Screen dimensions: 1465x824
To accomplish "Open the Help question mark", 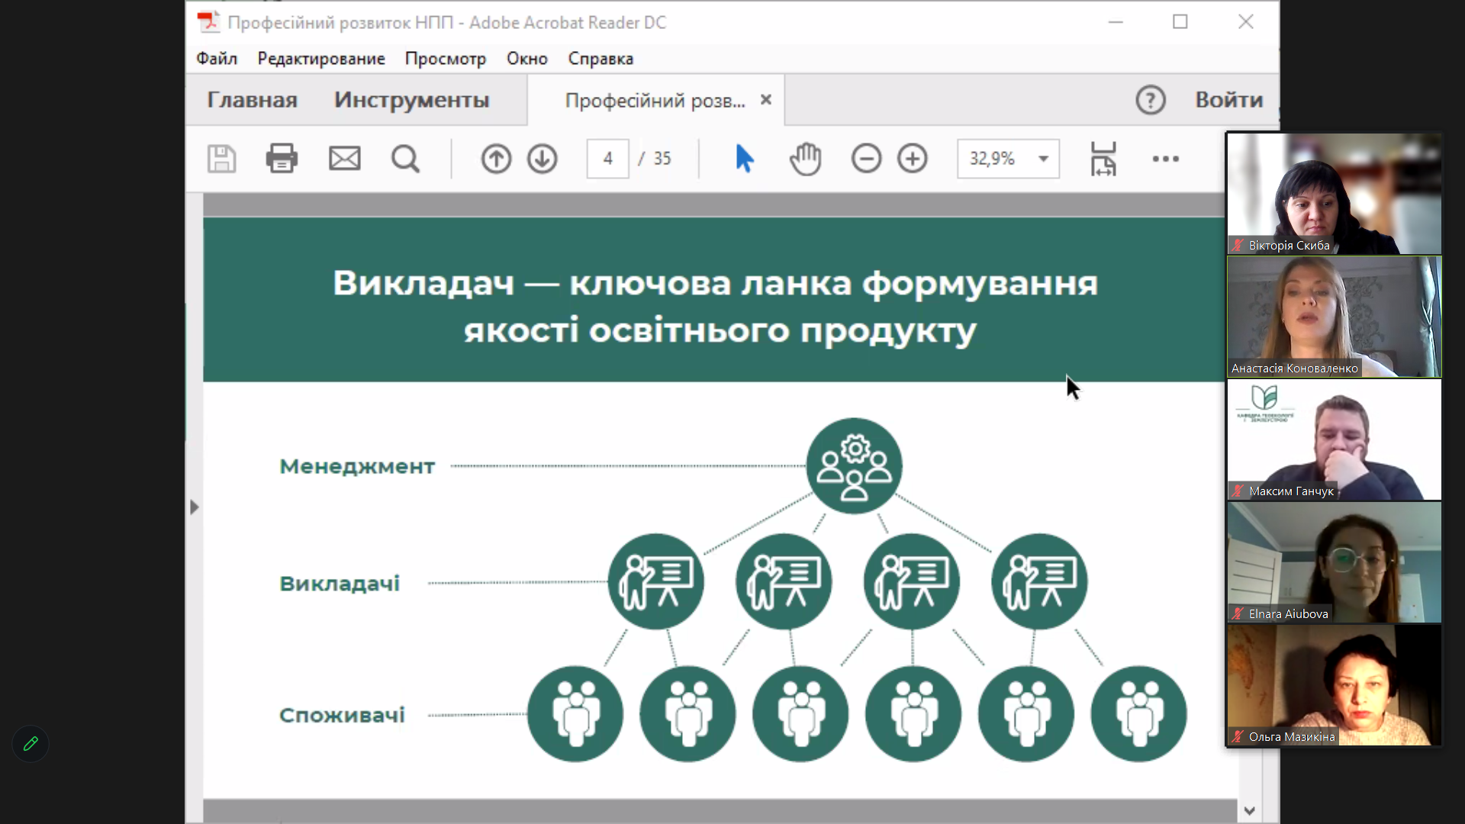I will click(1151, 99).
